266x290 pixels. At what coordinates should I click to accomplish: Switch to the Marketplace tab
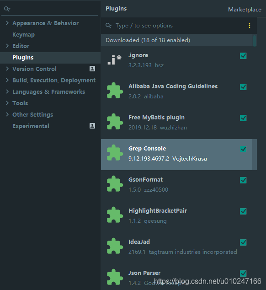click(x=245, y=10)
